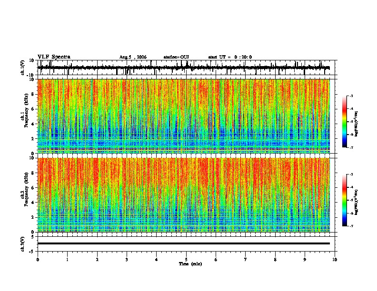The width and height of the screenshot is (377, 291).
Task: Select the date text 'Aug.5 , 2026'
Action: [x=133, y=57]
